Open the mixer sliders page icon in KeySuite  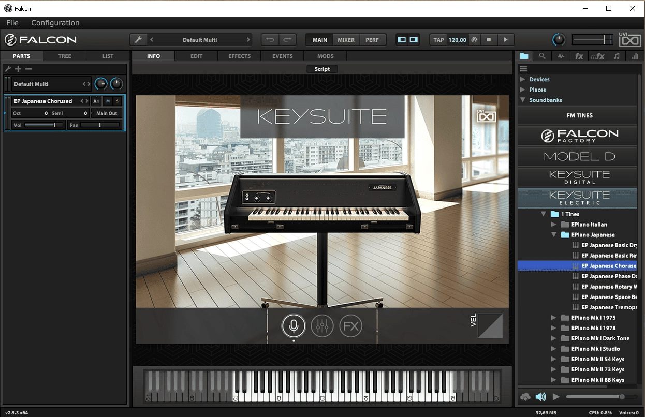[322, 326]
